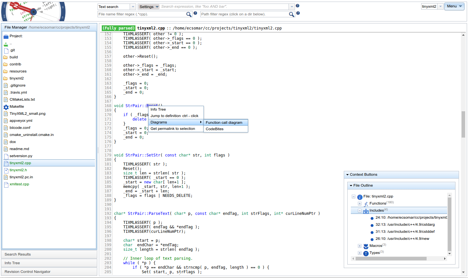Click the help icon beside search expression
This screenshot has height=278, width=468.
pyautogui.click(x=297, y=5)
